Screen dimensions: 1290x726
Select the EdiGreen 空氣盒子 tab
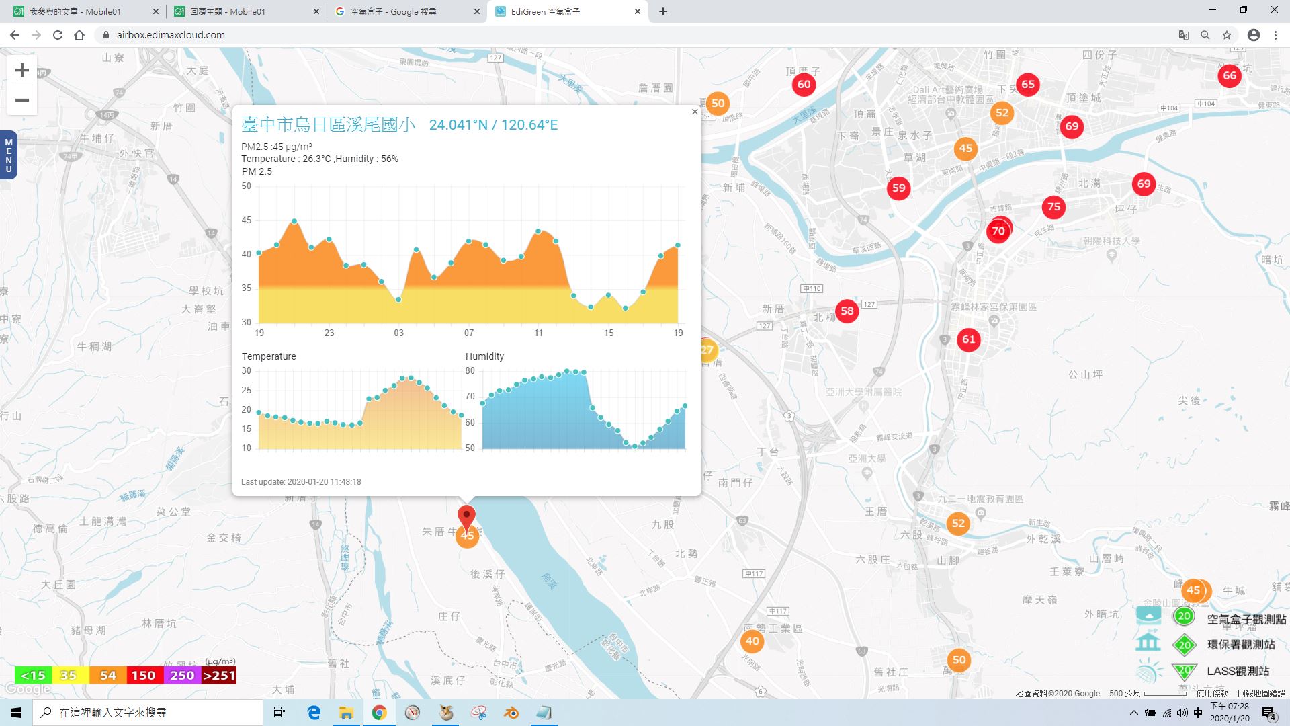click(568, 11)
